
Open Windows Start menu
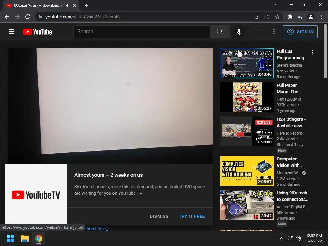pyautogui.click(x=10, y=238)
